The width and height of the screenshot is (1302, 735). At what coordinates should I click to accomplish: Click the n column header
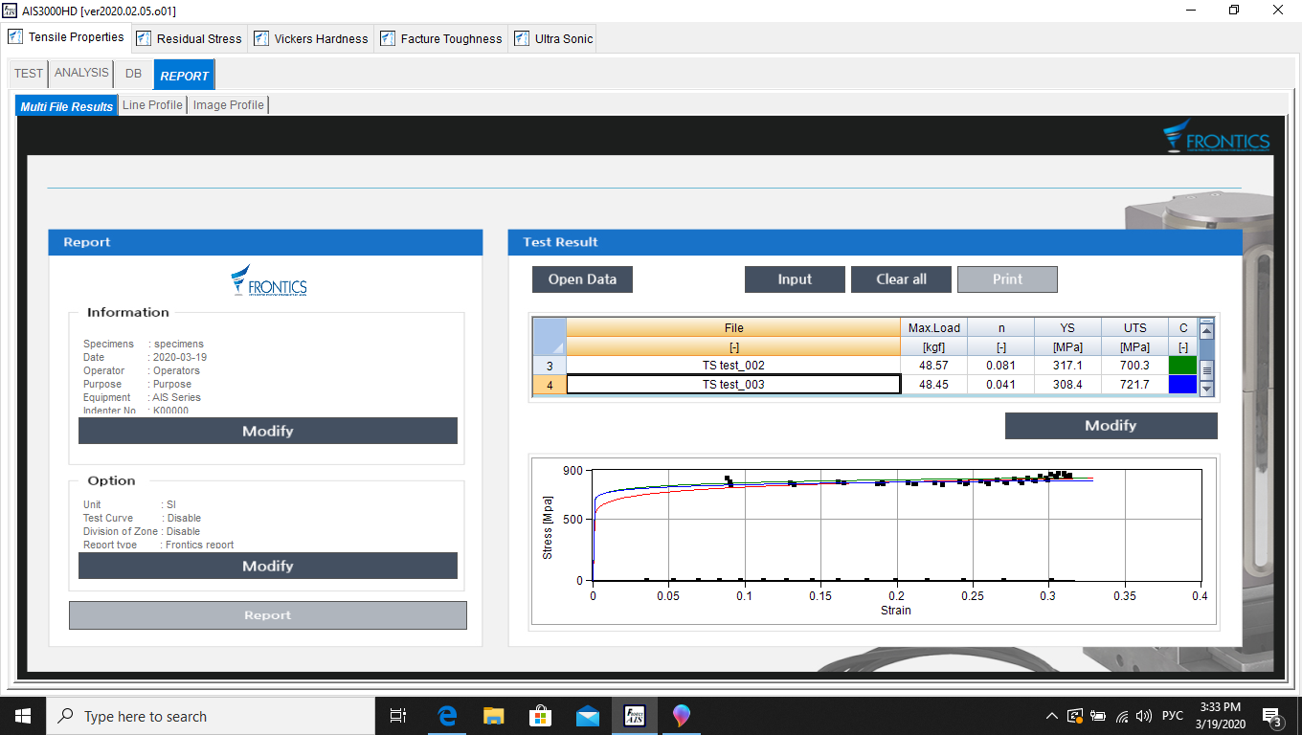pyautogui.click(x=1001, y=327)
